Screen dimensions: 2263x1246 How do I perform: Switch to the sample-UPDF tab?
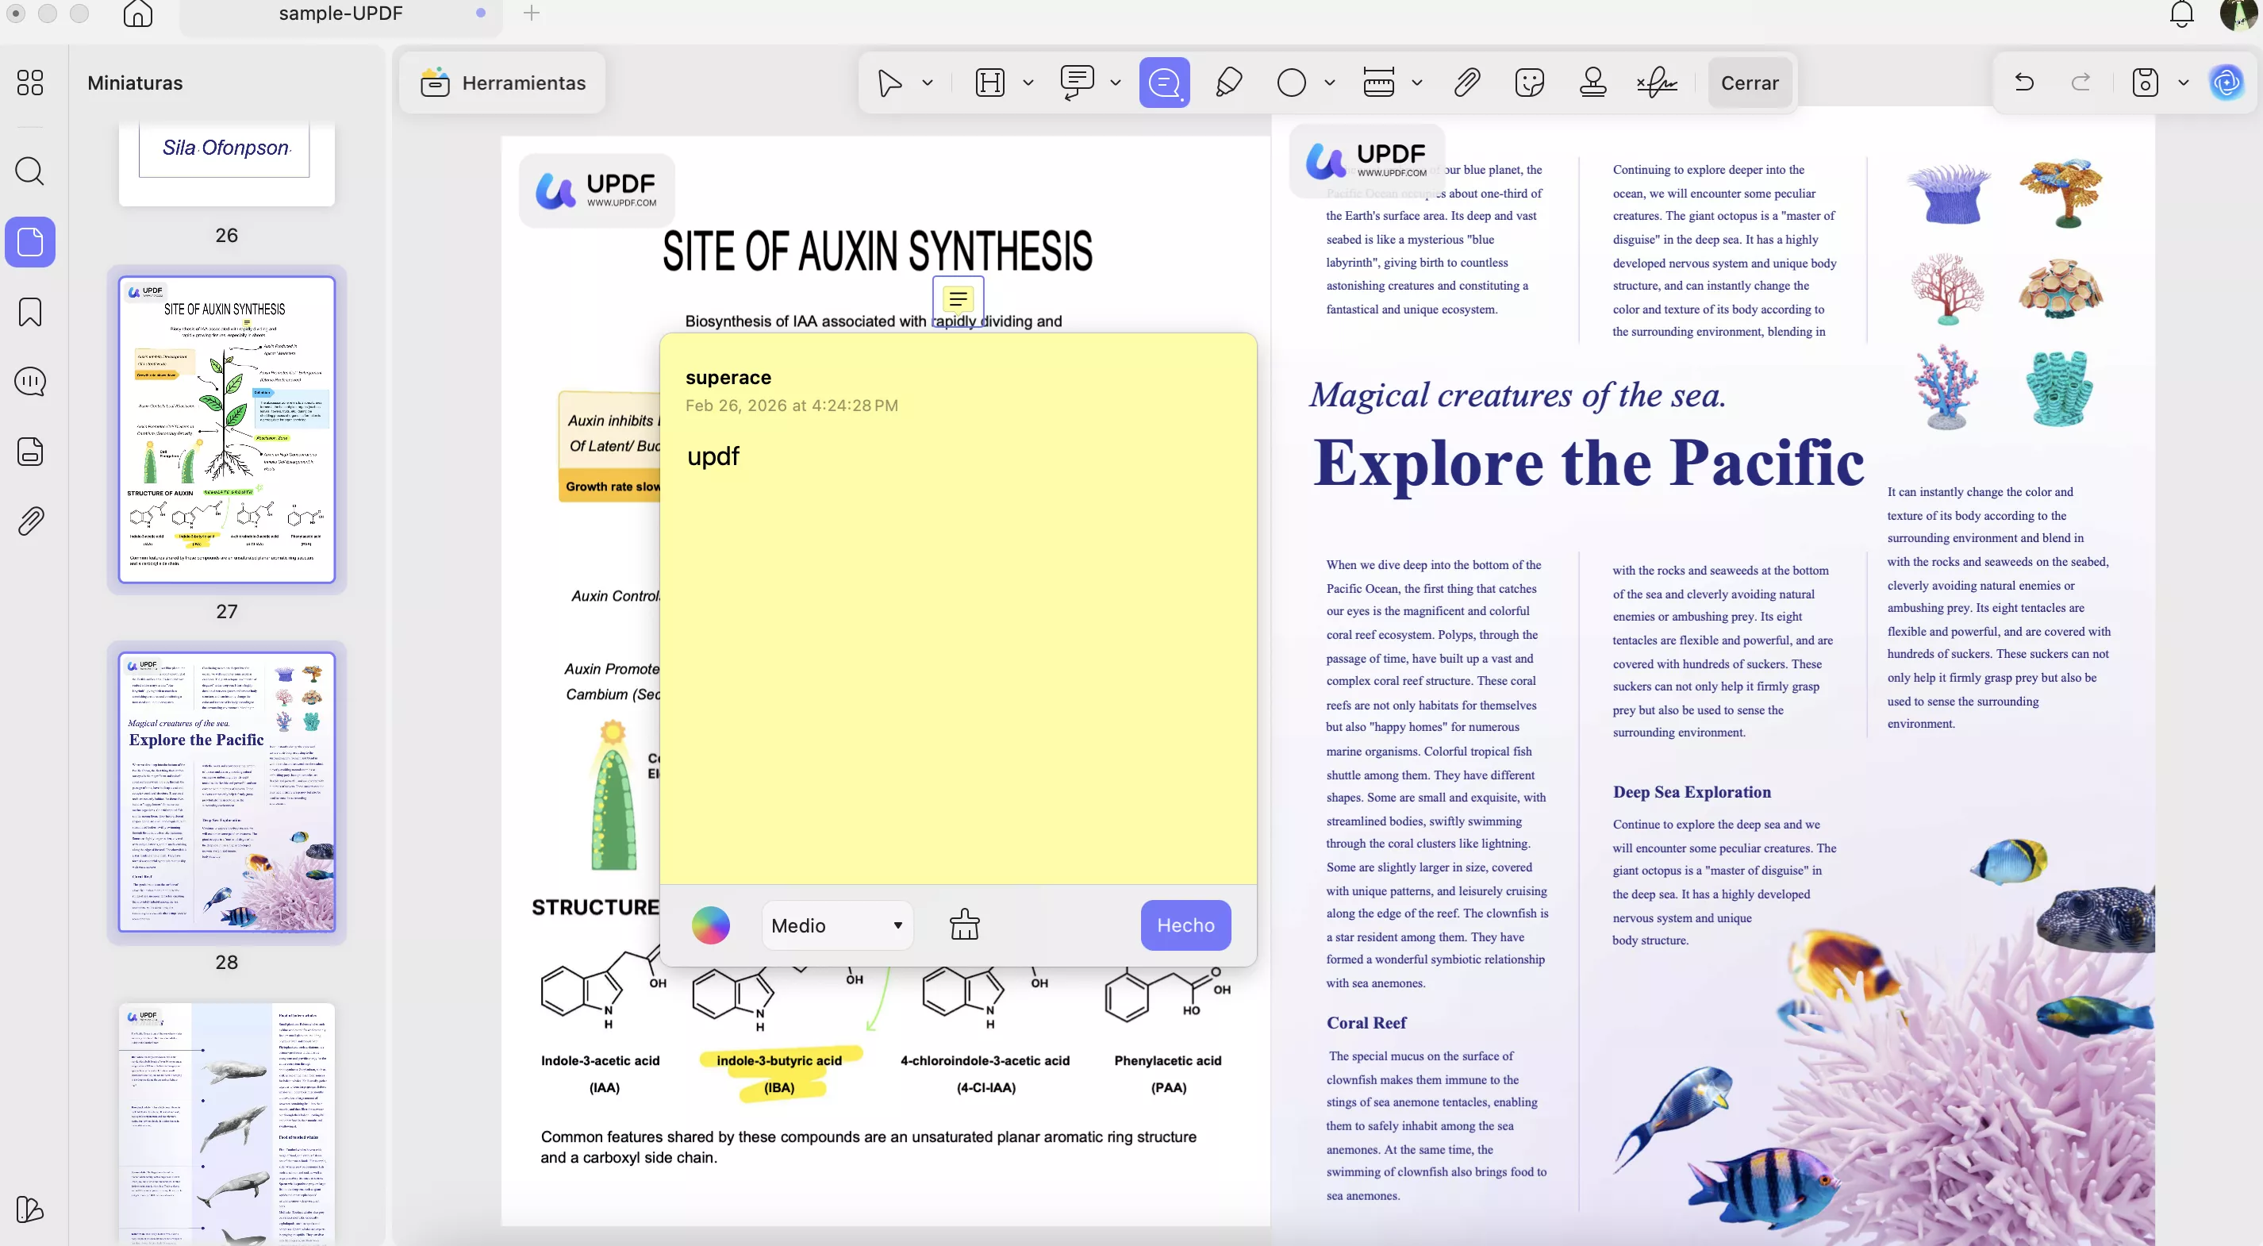pos(341,13)
